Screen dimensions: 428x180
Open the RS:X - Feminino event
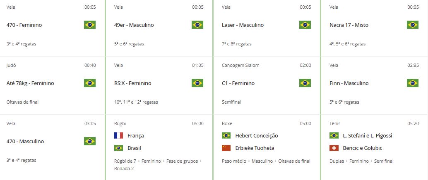(132, 83)
